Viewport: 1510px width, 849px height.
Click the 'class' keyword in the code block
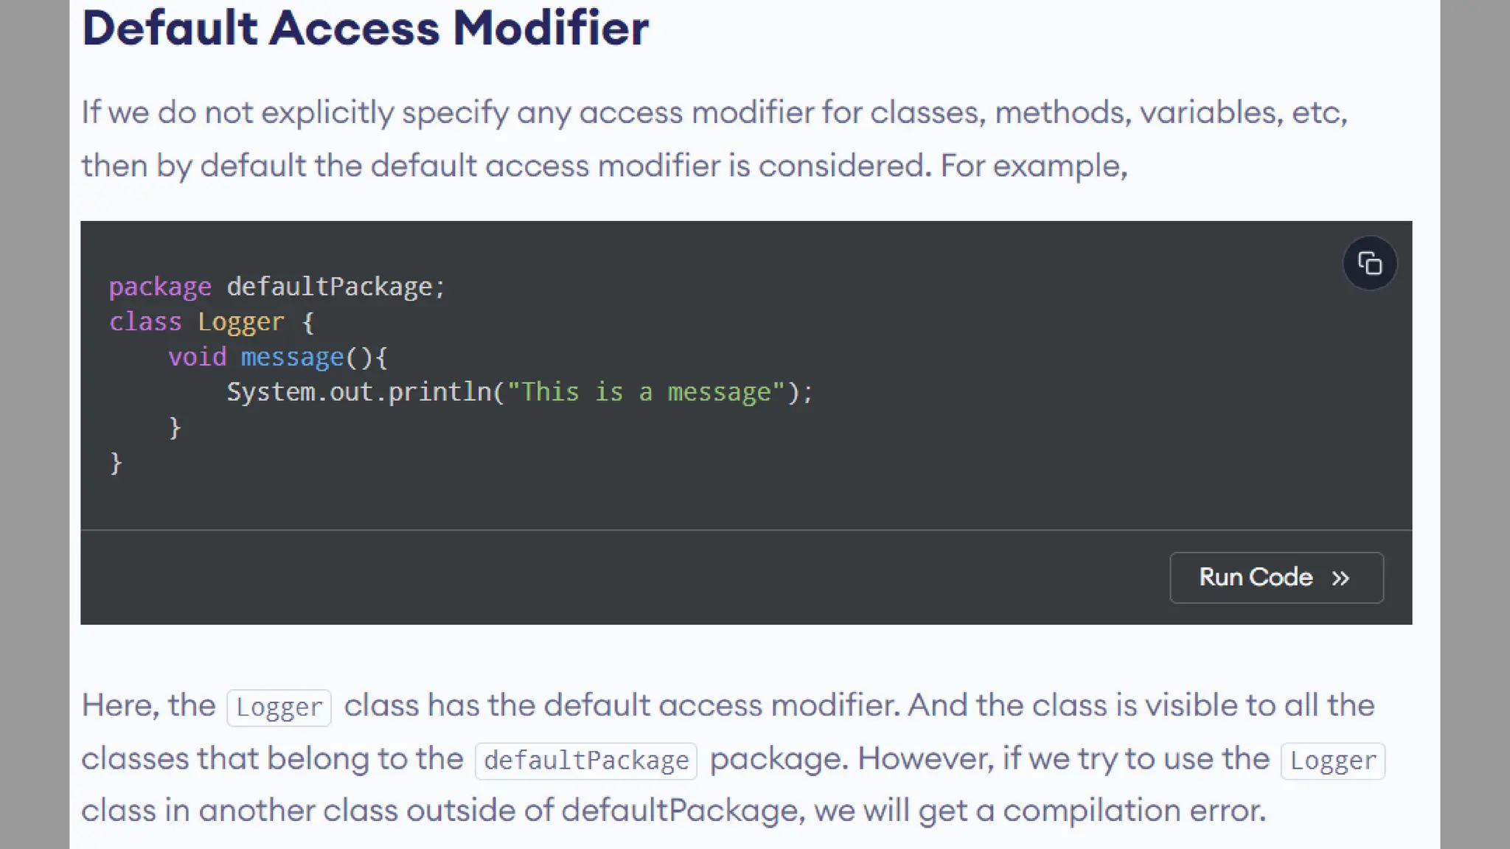[x=145, y=321]
